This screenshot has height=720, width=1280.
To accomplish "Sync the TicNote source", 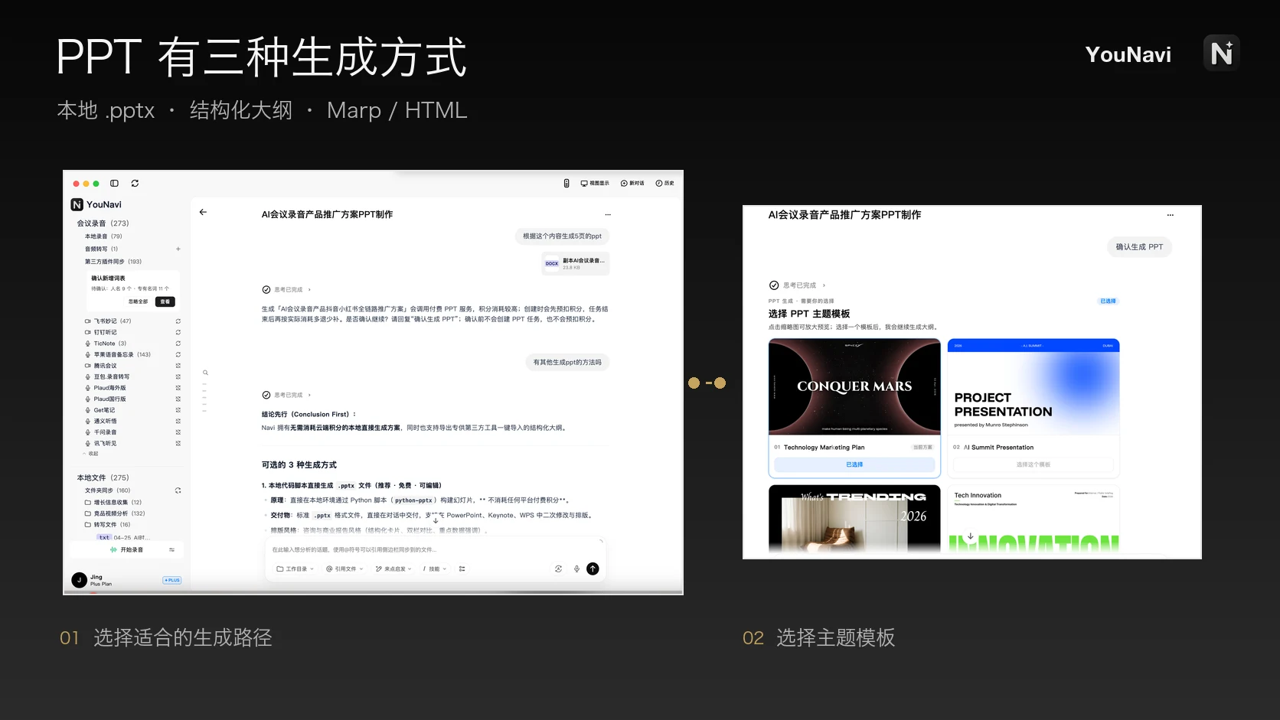I will [178, 344].
